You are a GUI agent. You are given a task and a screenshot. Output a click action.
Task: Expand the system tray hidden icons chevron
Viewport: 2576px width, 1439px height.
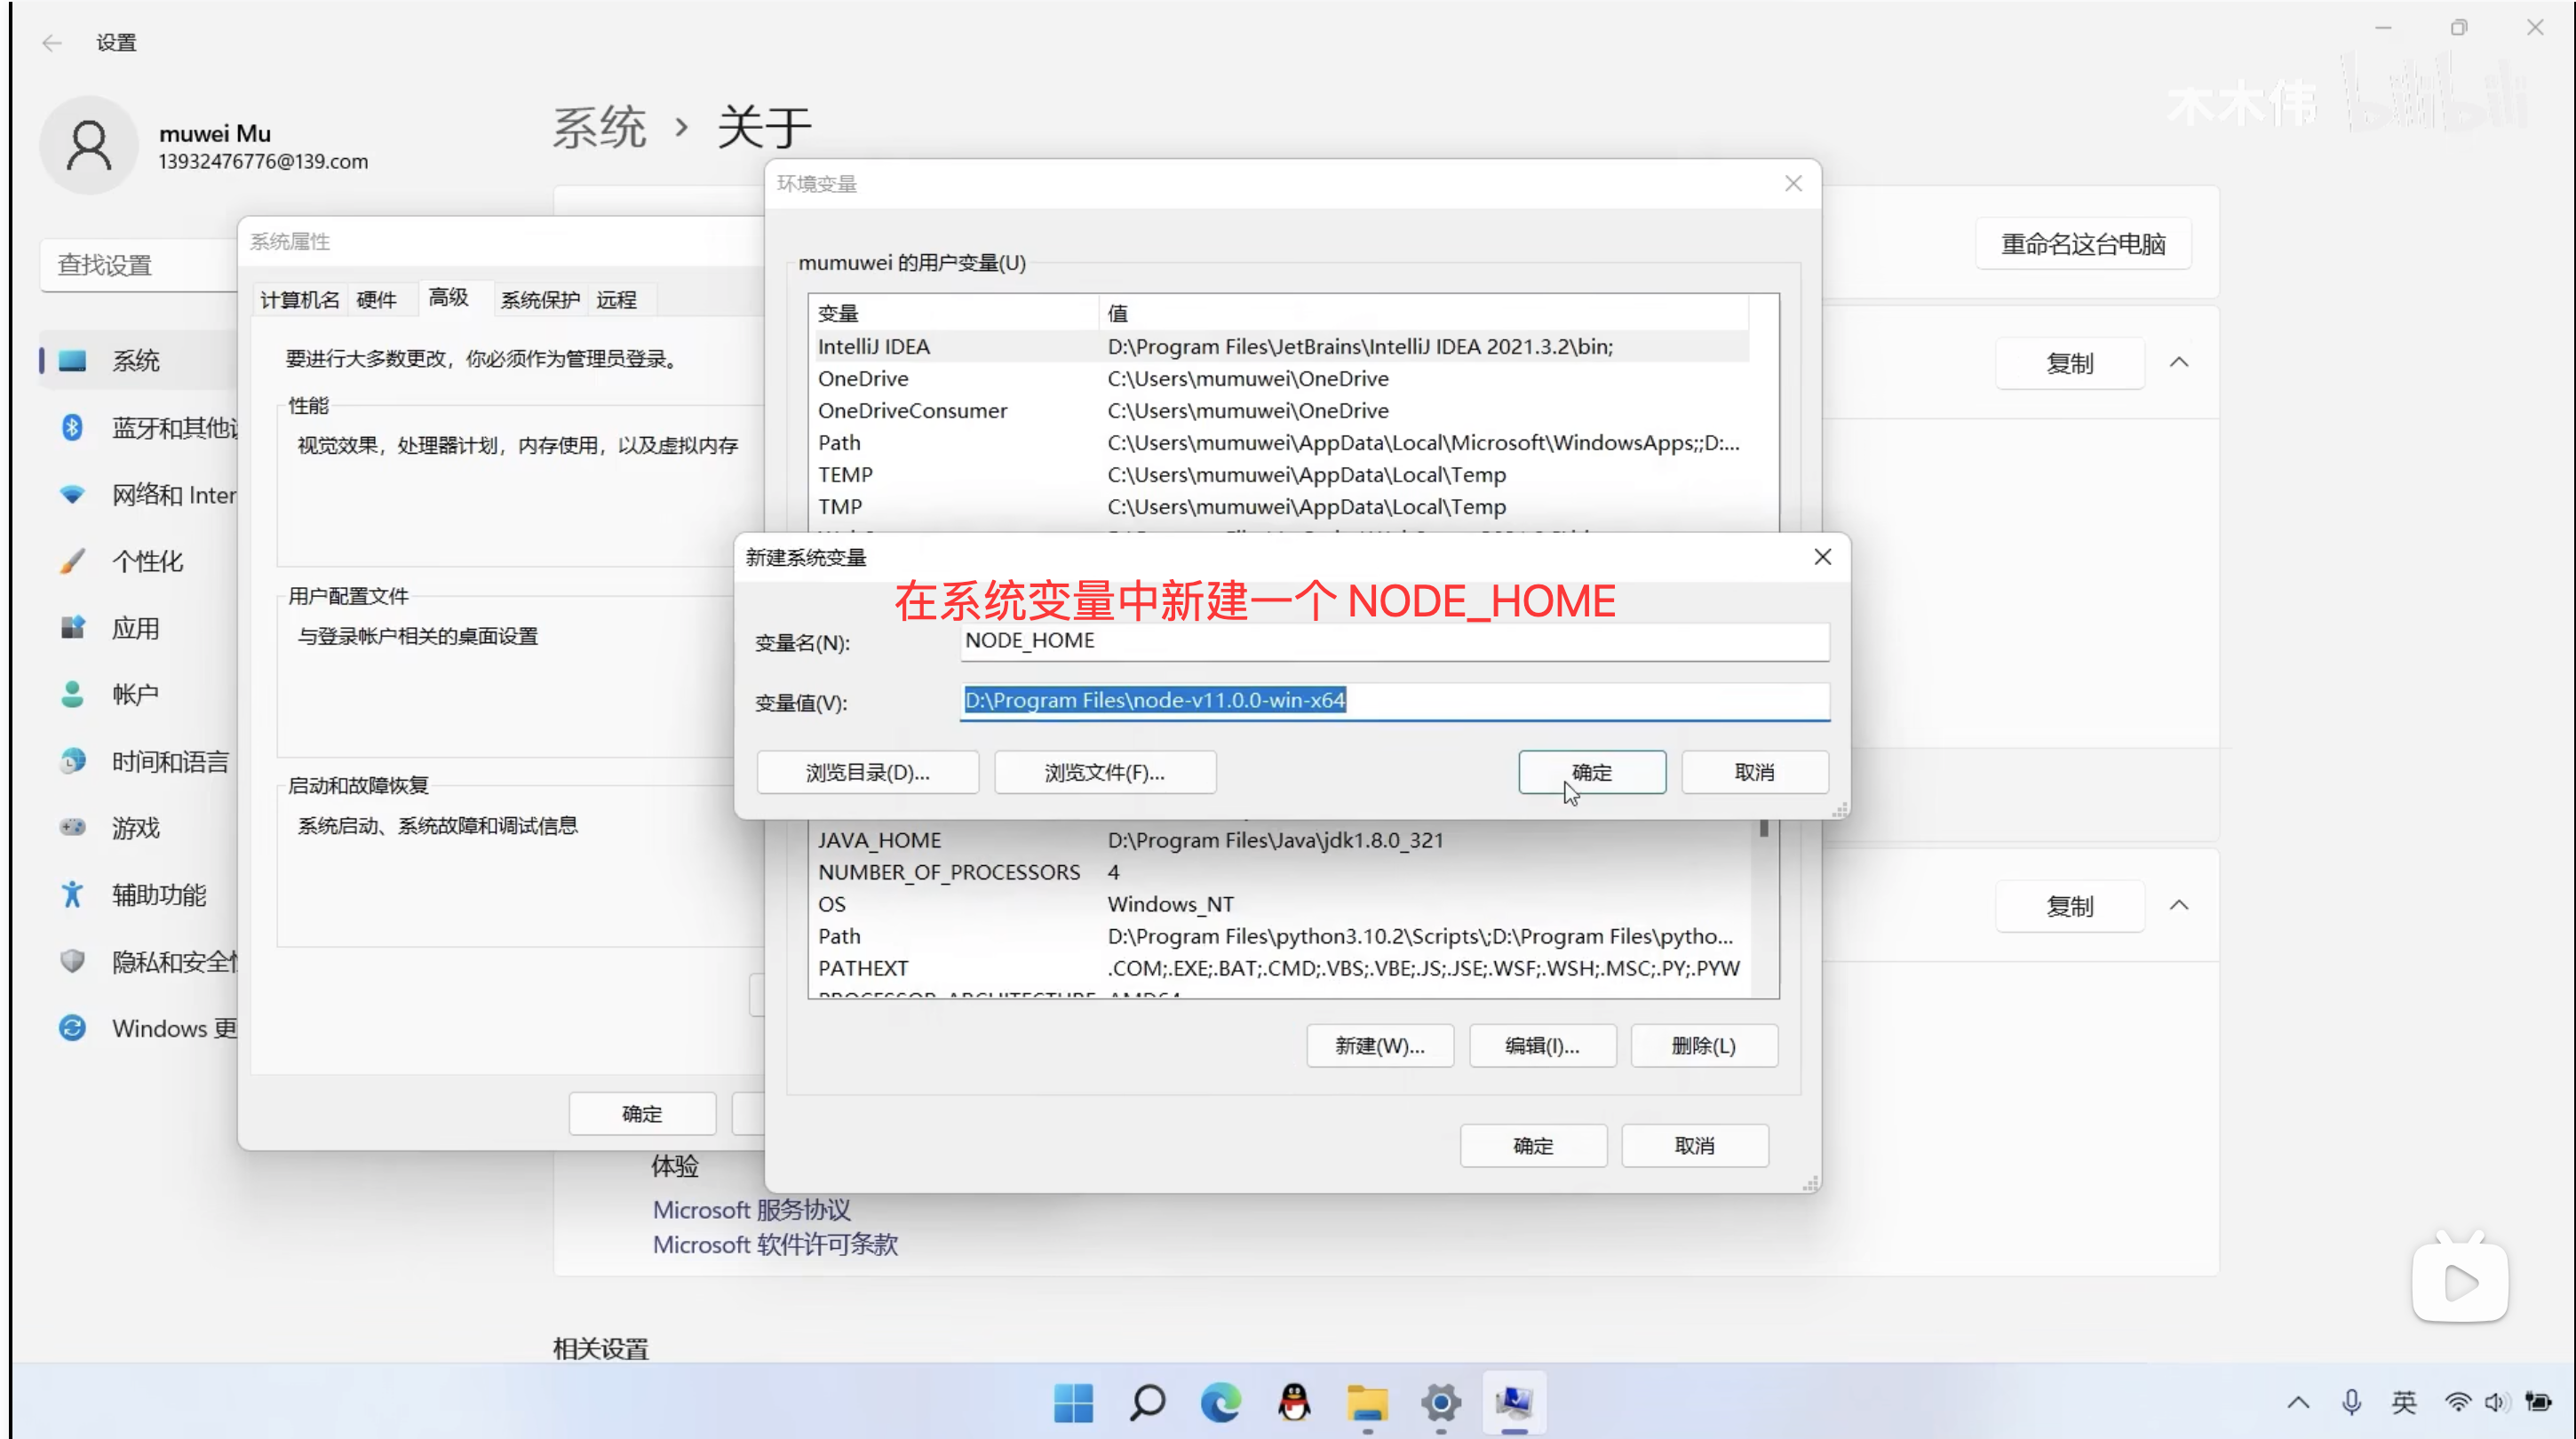(2298, 1402)
